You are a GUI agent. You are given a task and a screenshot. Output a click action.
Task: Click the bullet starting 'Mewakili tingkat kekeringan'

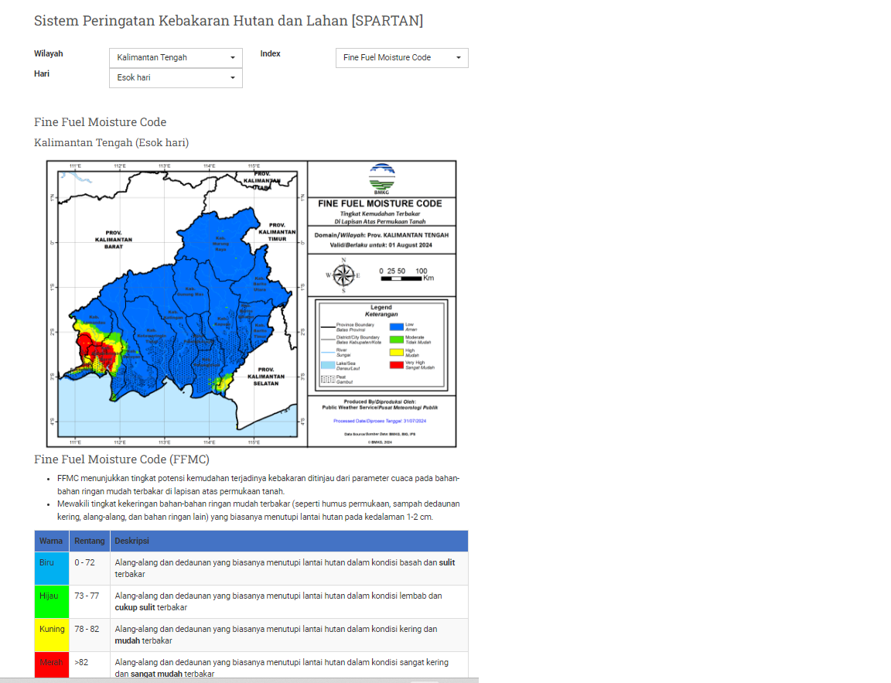(x=258, y=511)
